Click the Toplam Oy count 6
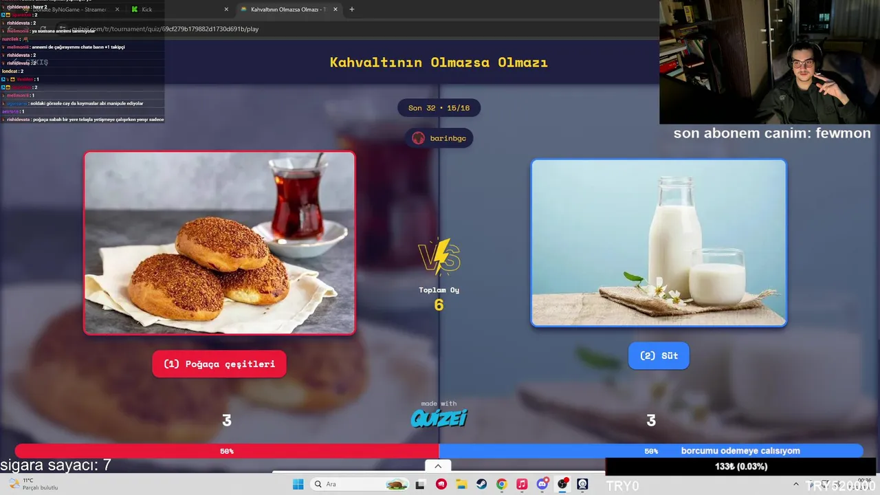The width and height of the screenshot is (880, 495). click(x=439, y=305)
